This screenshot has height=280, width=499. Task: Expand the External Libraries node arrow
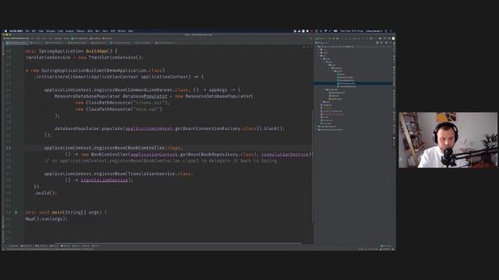click(316, 126)
